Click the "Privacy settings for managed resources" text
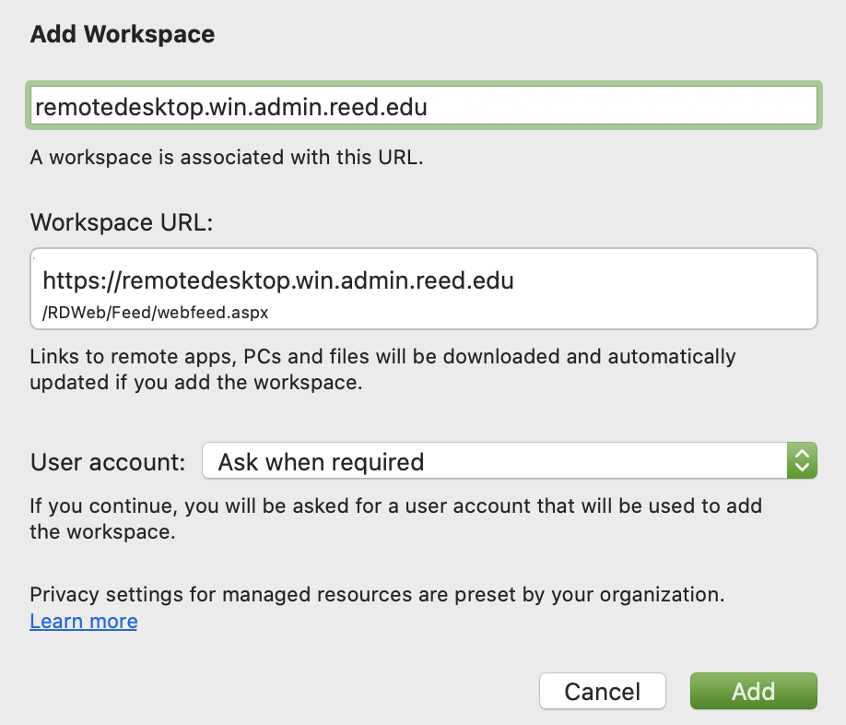This screenshot has height=725, width=846. click(x=378, y=594)
